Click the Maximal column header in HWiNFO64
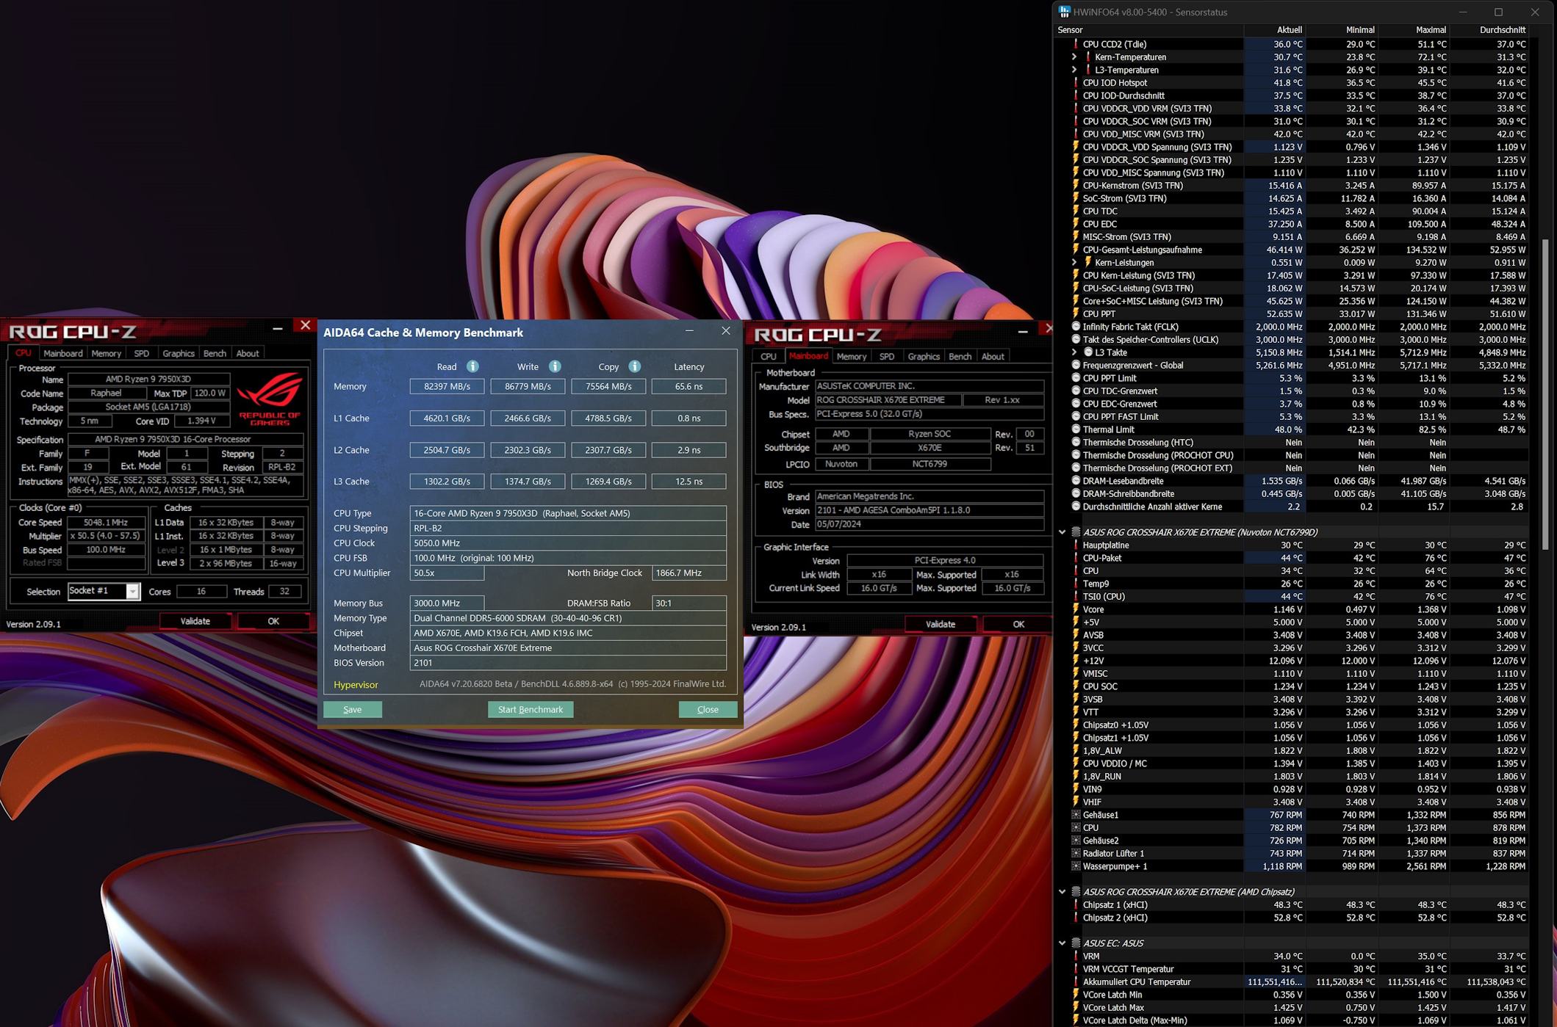 [x=1414, y=30]
